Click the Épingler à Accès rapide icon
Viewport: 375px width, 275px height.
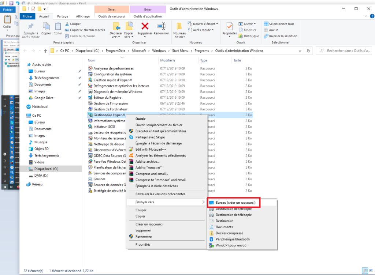(x=31, y=26)
